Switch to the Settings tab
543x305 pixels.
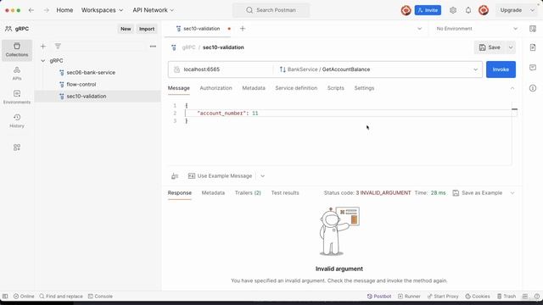pos(364,88)
